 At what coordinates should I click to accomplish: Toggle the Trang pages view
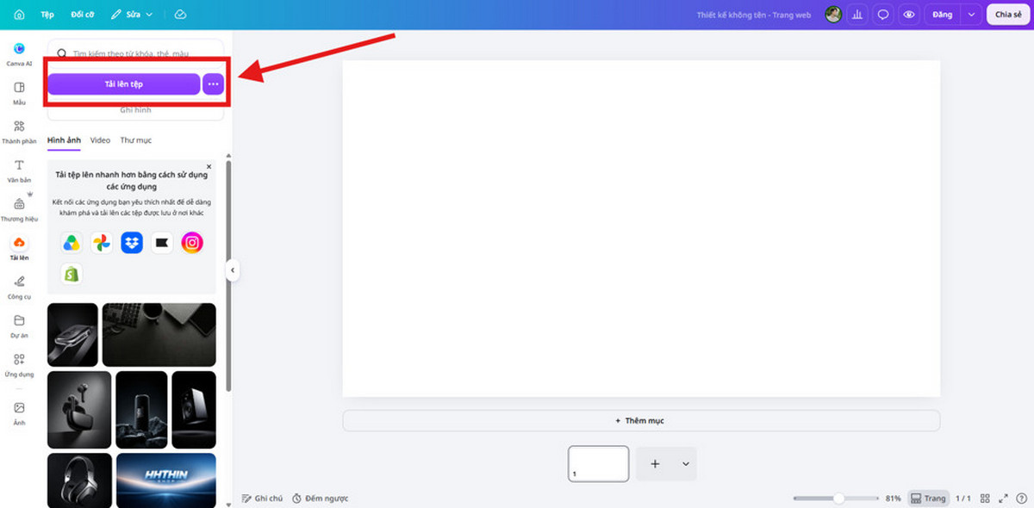coord(928,499)
